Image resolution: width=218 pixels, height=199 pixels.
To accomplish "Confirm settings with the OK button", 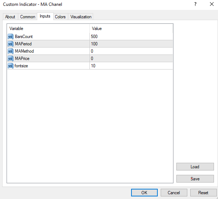I will tap(144, 193).
